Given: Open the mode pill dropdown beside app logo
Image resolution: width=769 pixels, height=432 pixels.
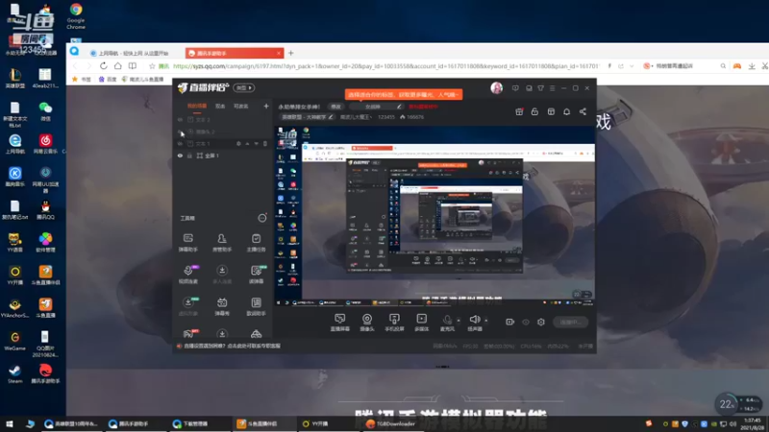Looking at the screenshot, I should [244, 88].
